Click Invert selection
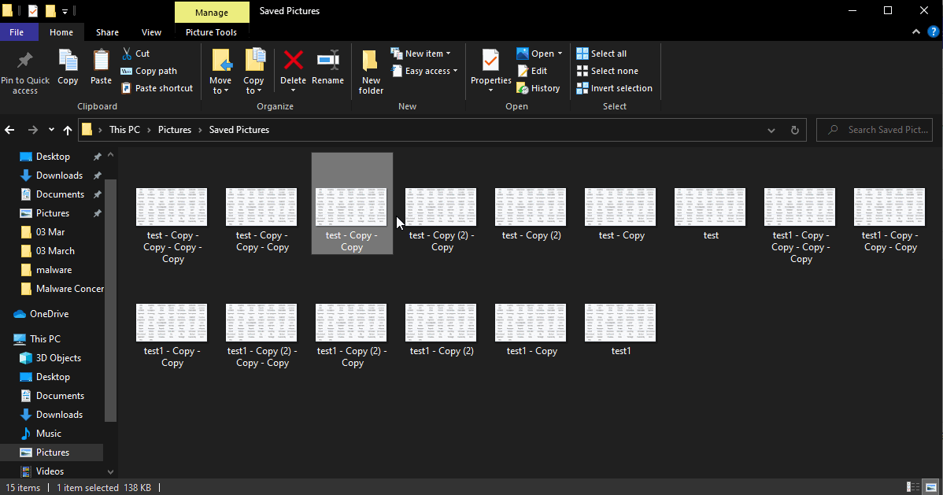The width and height of the screenshot is (943, 495). [614, 88]
